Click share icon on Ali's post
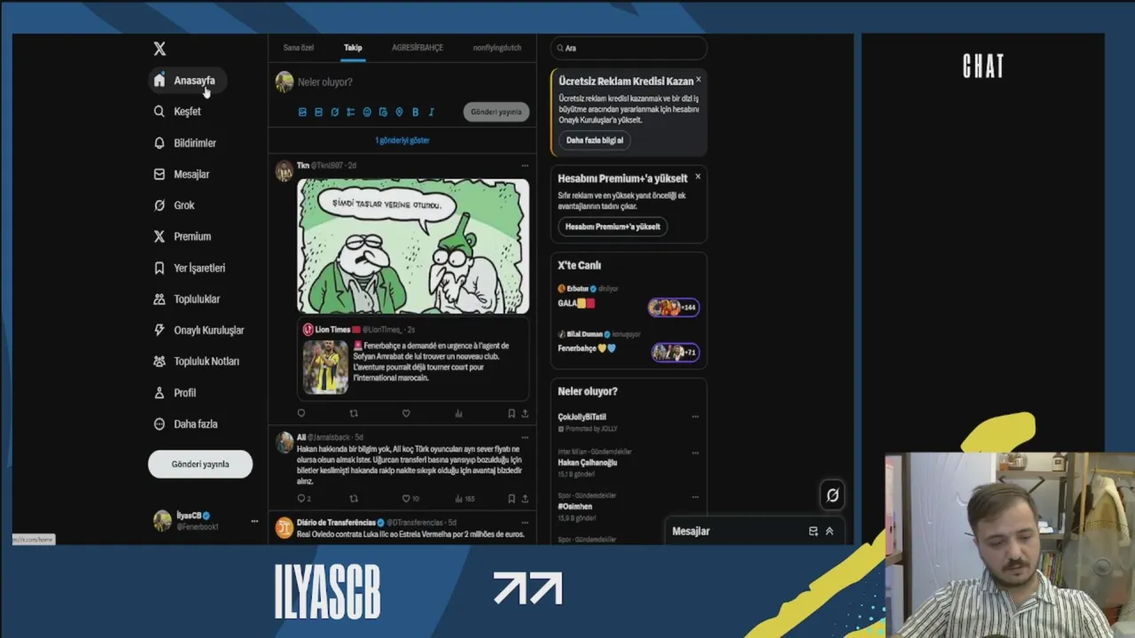This screenshot has width=1135, height=638. [525, 498]
